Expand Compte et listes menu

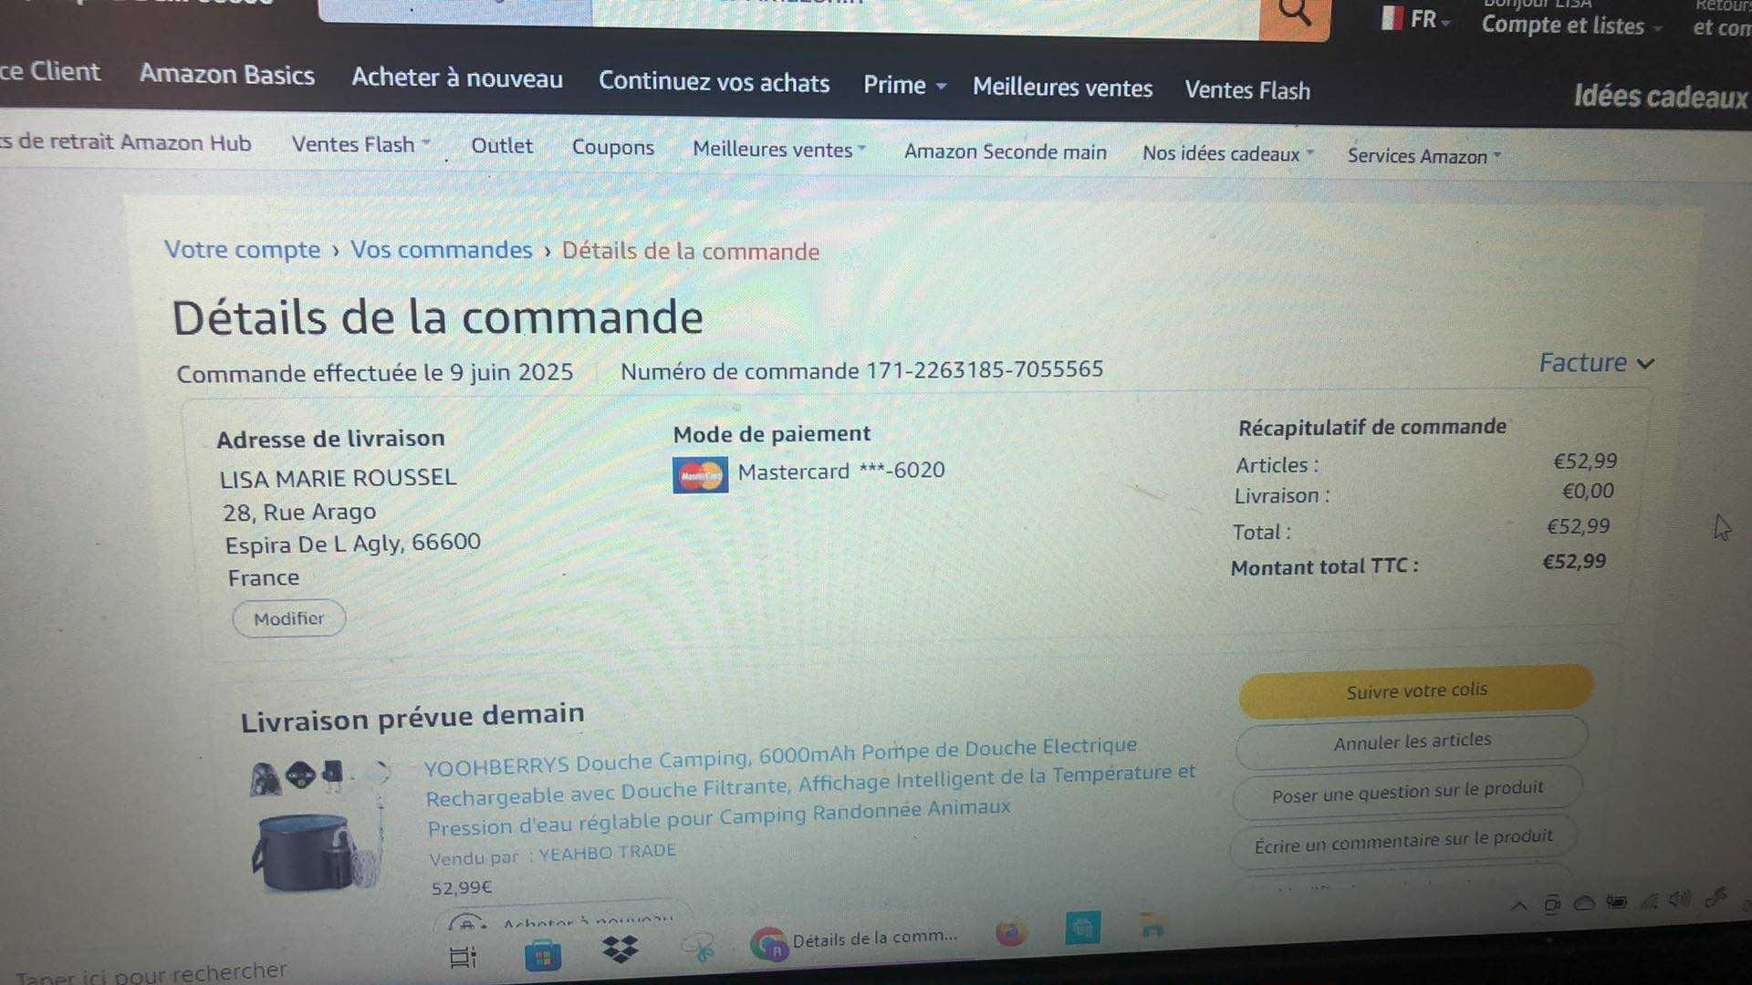click(1570, 26)
